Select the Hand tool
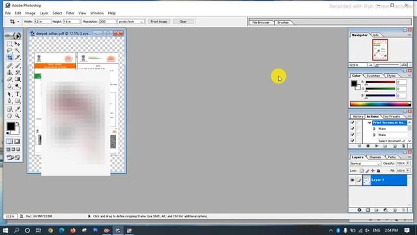 pos(10,116)
